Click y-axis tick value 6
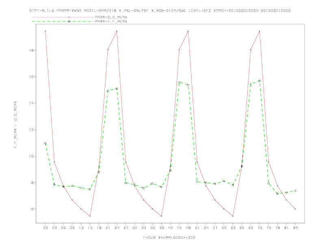Image resolution: width=322 pixels, height=248 pixels. click(33, 209)
